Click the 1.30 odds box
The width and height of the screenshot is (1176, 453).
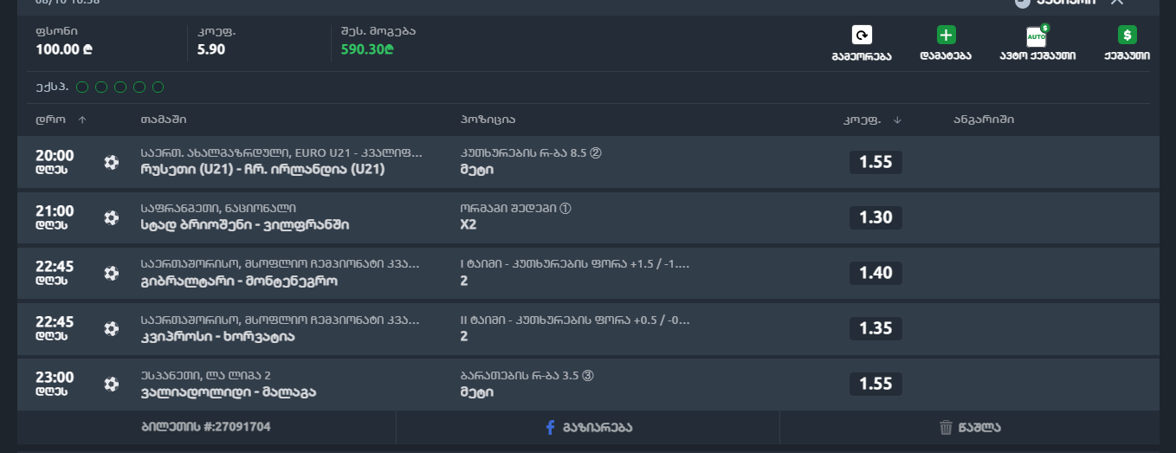coord(876,217)
